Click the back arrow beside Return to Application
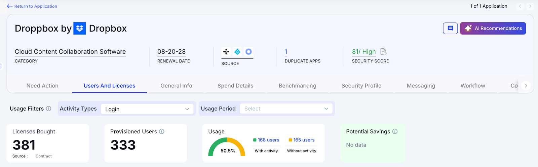Viewport: 538px width, 167px height. click(x=10, y=6)
